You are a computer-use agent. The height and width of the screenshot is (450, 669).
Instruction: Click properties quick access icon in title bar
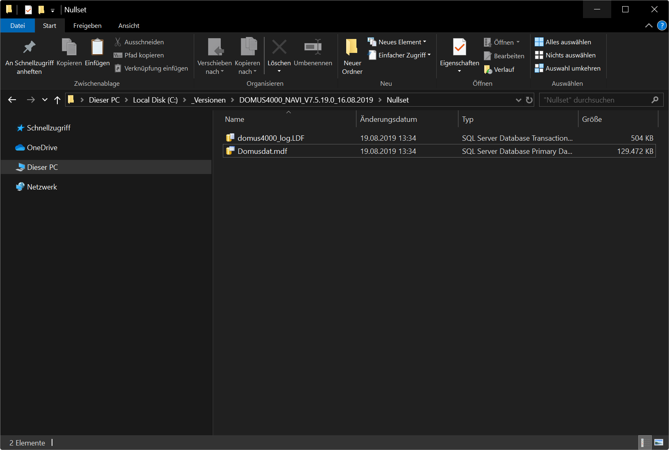tap(28, 9)
